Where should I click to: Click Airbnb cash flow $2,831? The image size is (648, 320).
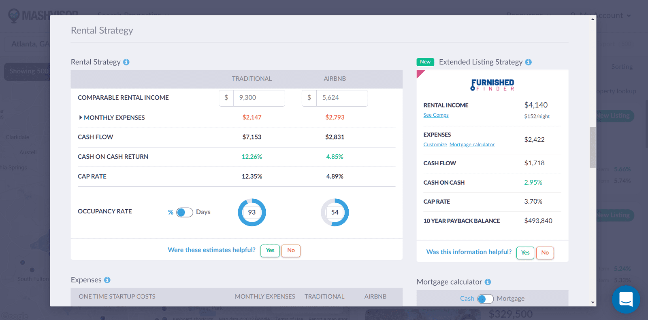(335, 137)
